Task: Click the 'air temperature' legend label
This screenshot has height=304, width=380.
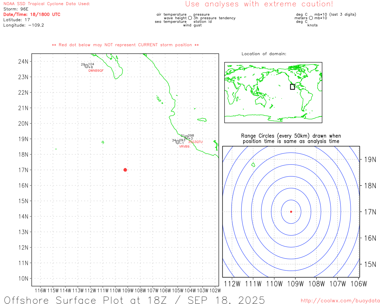Action: [172, 14]
